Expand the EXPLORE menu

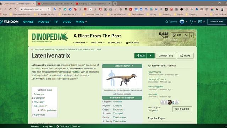point(115,43)
